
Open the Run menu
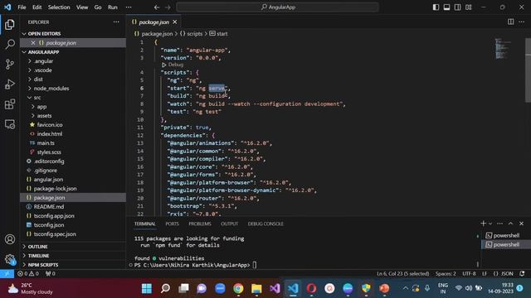[113, 7]
